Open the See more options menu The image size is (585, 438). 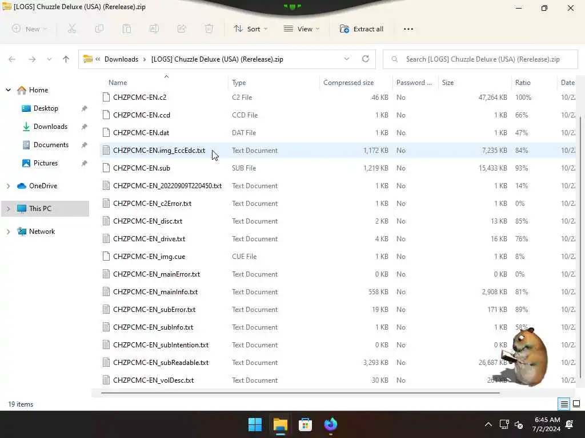click(408, 29)
